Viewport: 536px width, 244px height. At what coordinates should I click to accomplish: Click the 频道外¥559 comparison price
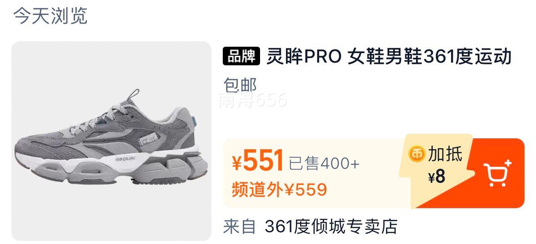[279, 190]
